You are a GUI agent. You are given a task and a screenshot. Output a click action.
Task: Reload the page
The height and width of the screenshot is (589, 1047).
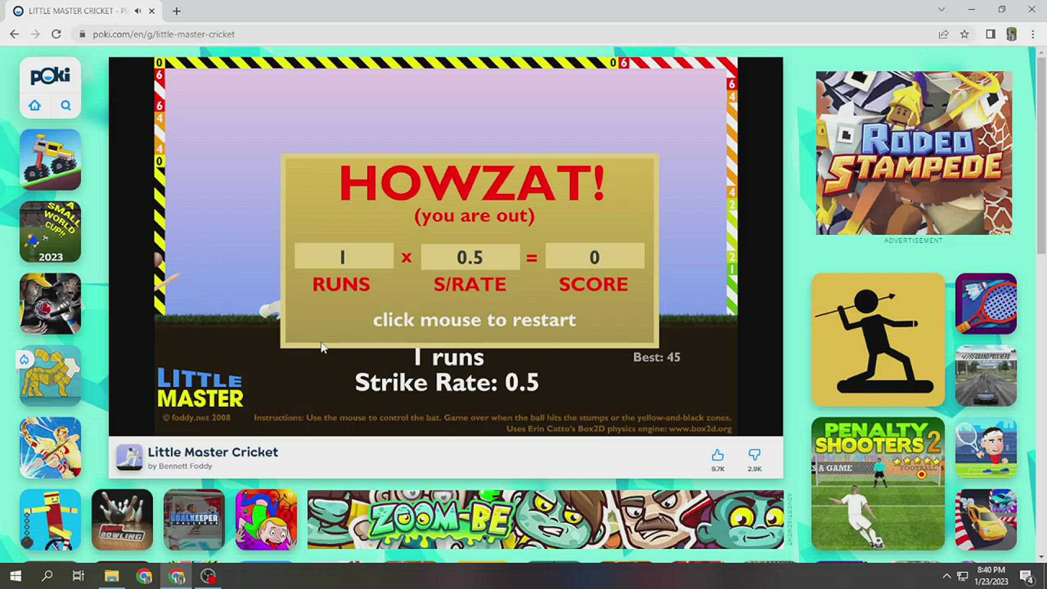coord(56,34)
